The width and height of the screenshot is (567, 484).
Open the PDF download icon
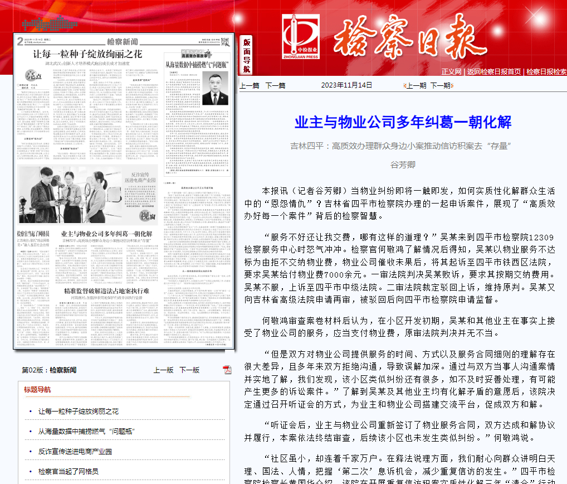coord(227,370)
